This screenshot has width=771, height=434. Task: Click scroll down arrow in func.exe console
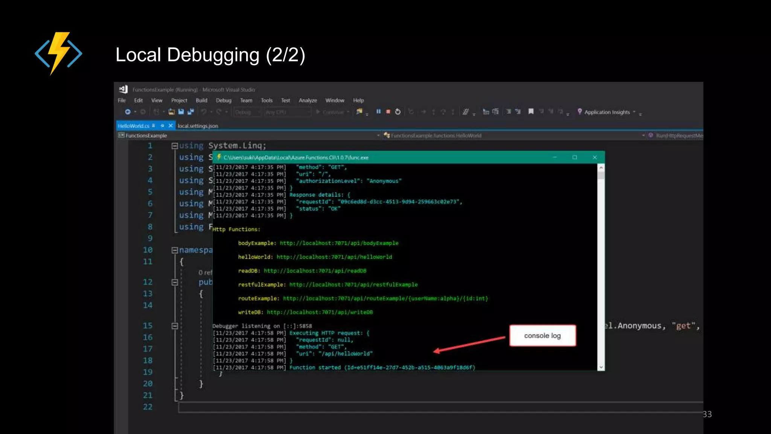point(601,367)
